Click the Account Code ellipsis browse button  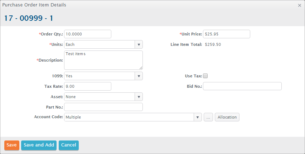pos(208,117)
